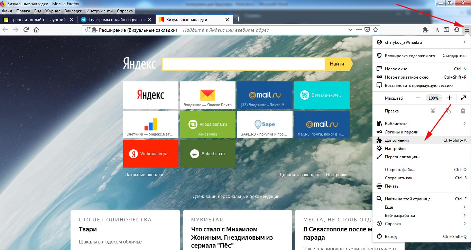Open Настройки link below bookmark tiles
Viewport: 471px width, 250px height.
pos(337,175)
